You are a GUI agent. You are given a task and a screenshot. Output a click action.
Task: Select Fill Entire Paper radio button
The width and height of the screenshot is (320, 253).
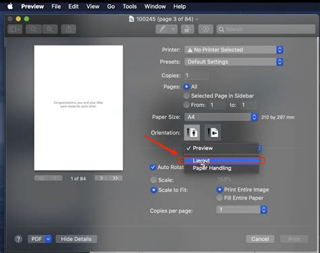pos(219,198)
